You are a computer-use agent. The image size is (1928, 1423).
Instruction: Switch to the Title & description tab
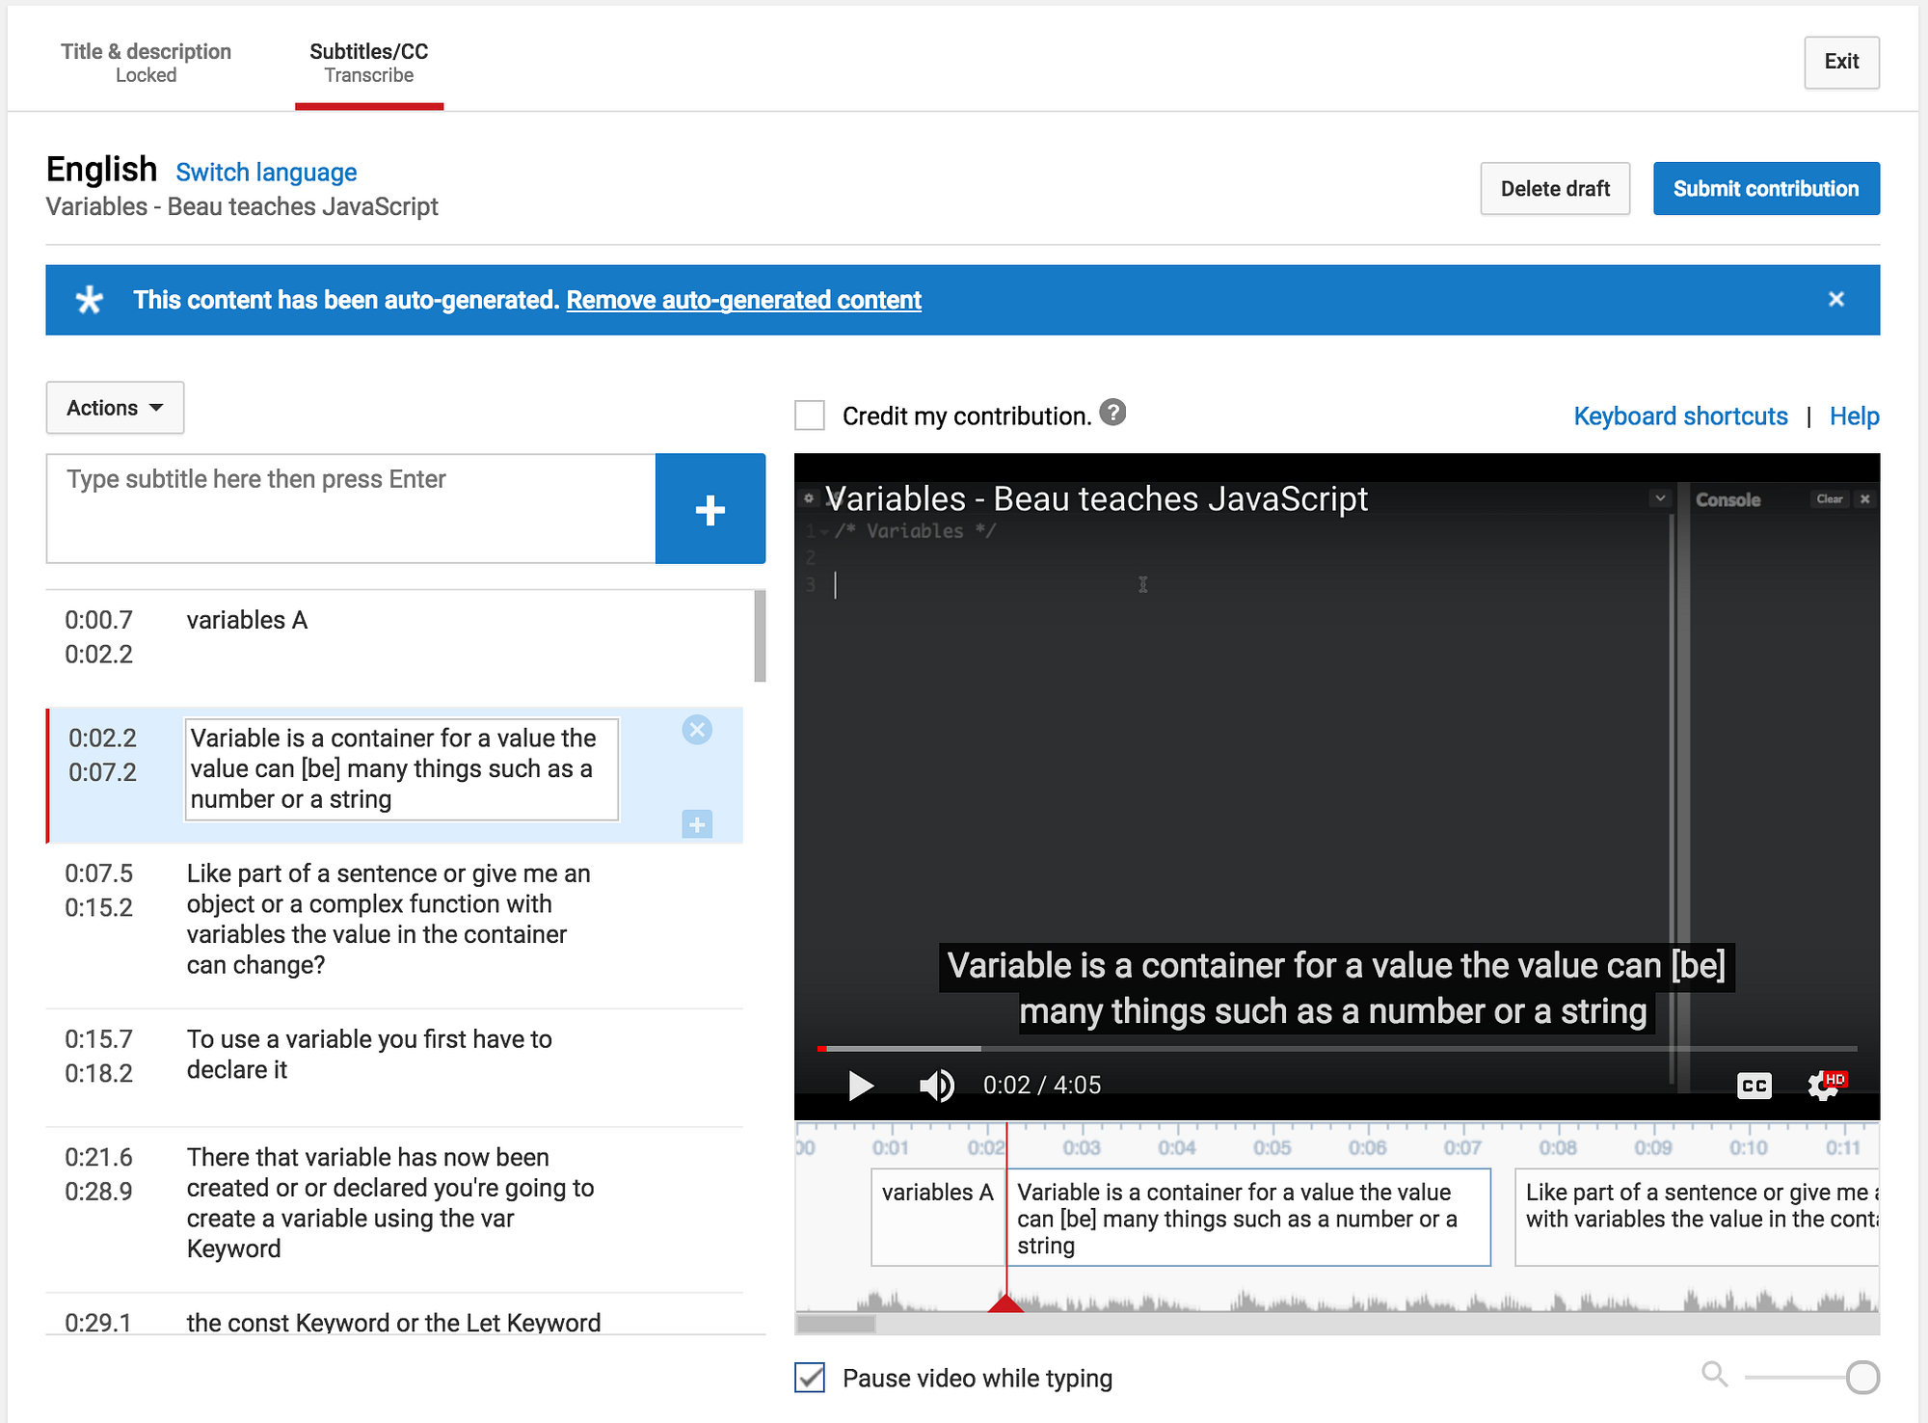coord(146,62)
